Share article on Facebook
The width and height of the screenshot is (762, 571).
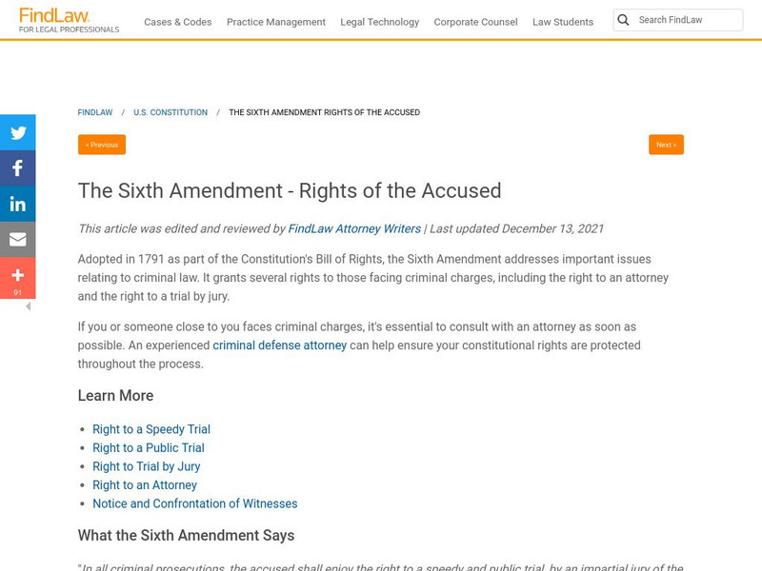click(x=17, y=168)
